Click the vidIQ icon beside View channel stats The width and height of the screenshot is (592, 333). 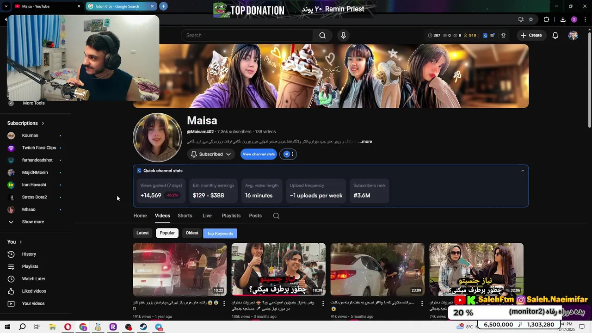[x=287, y=154]
